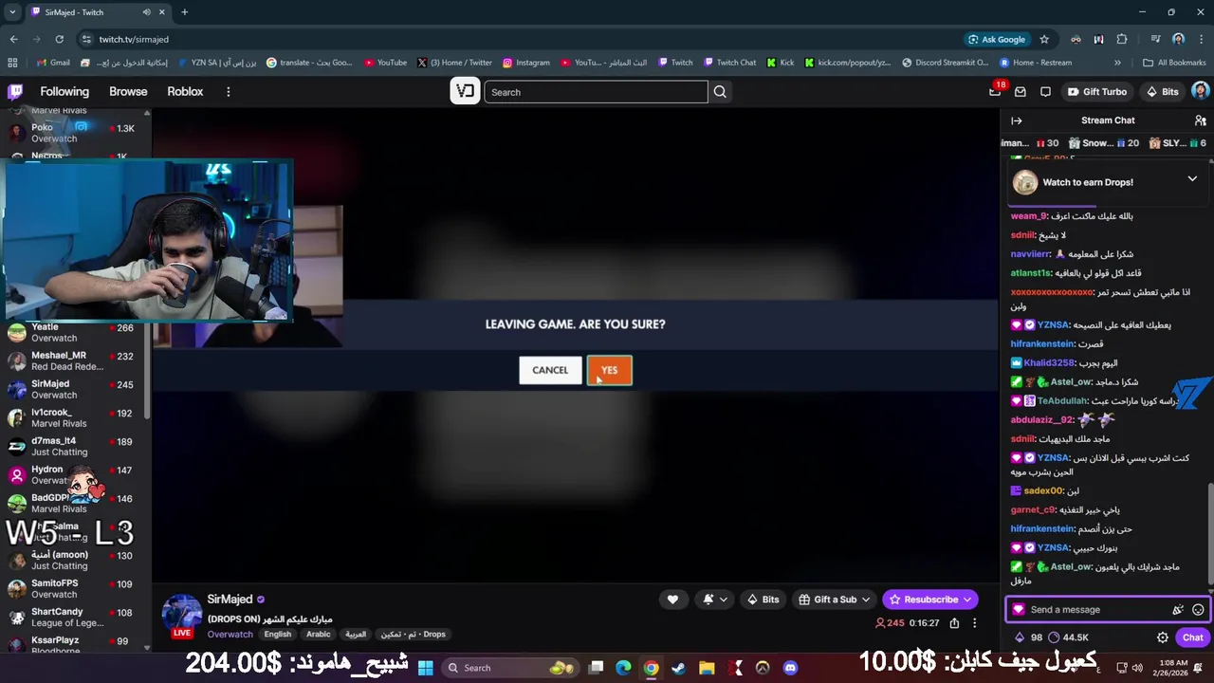Collapse the Stream Chat panel
The height and width of the screenshot is (683, 1214).
[x=1017, y=120]
